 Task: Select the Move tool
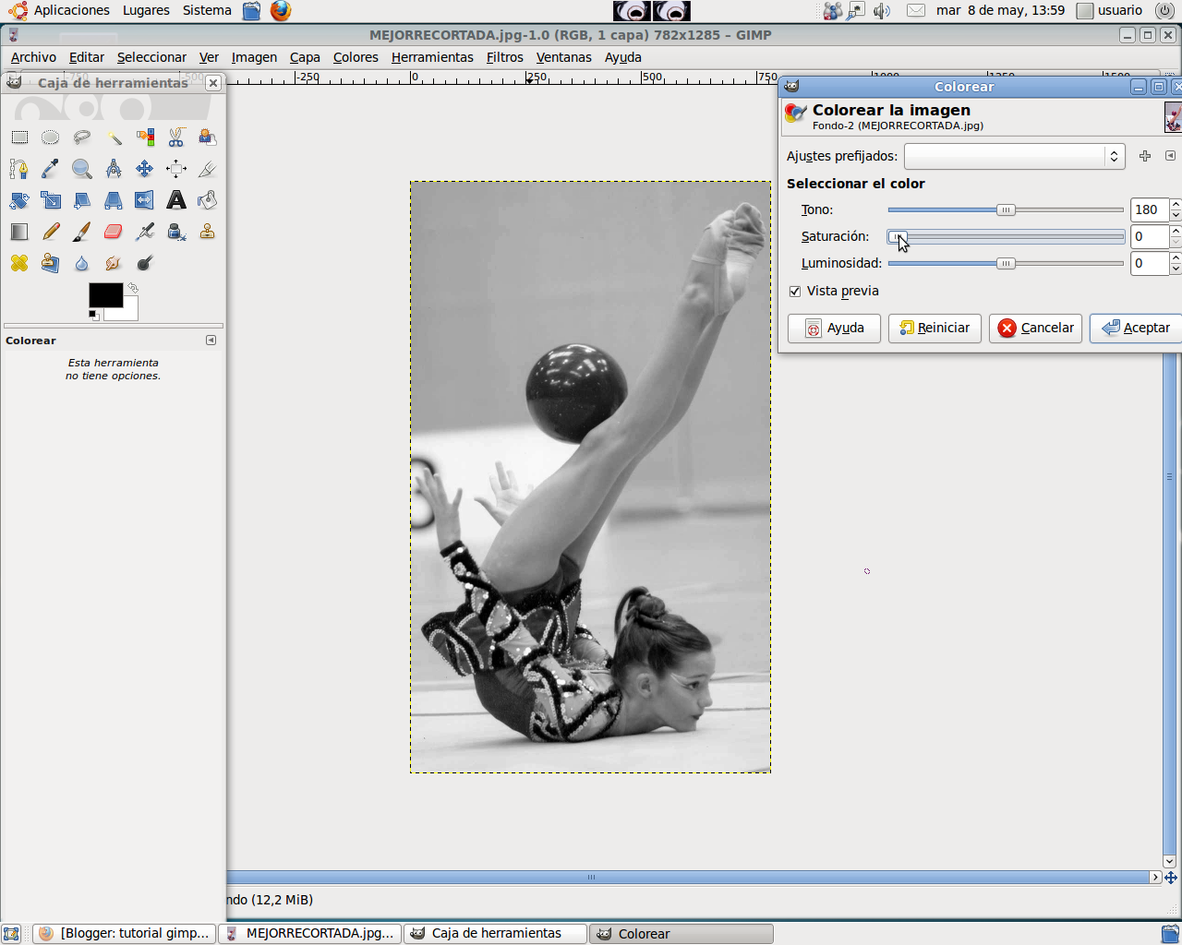[x=145, y=169]
